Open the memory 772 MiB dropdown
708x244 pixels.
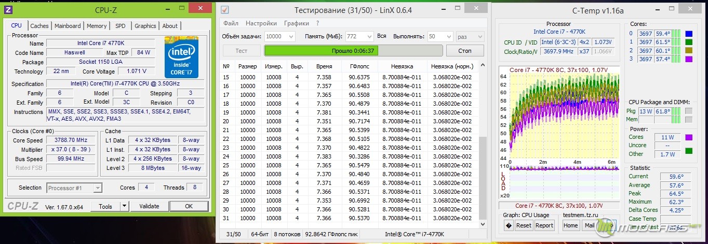click(x=369, y=36)
